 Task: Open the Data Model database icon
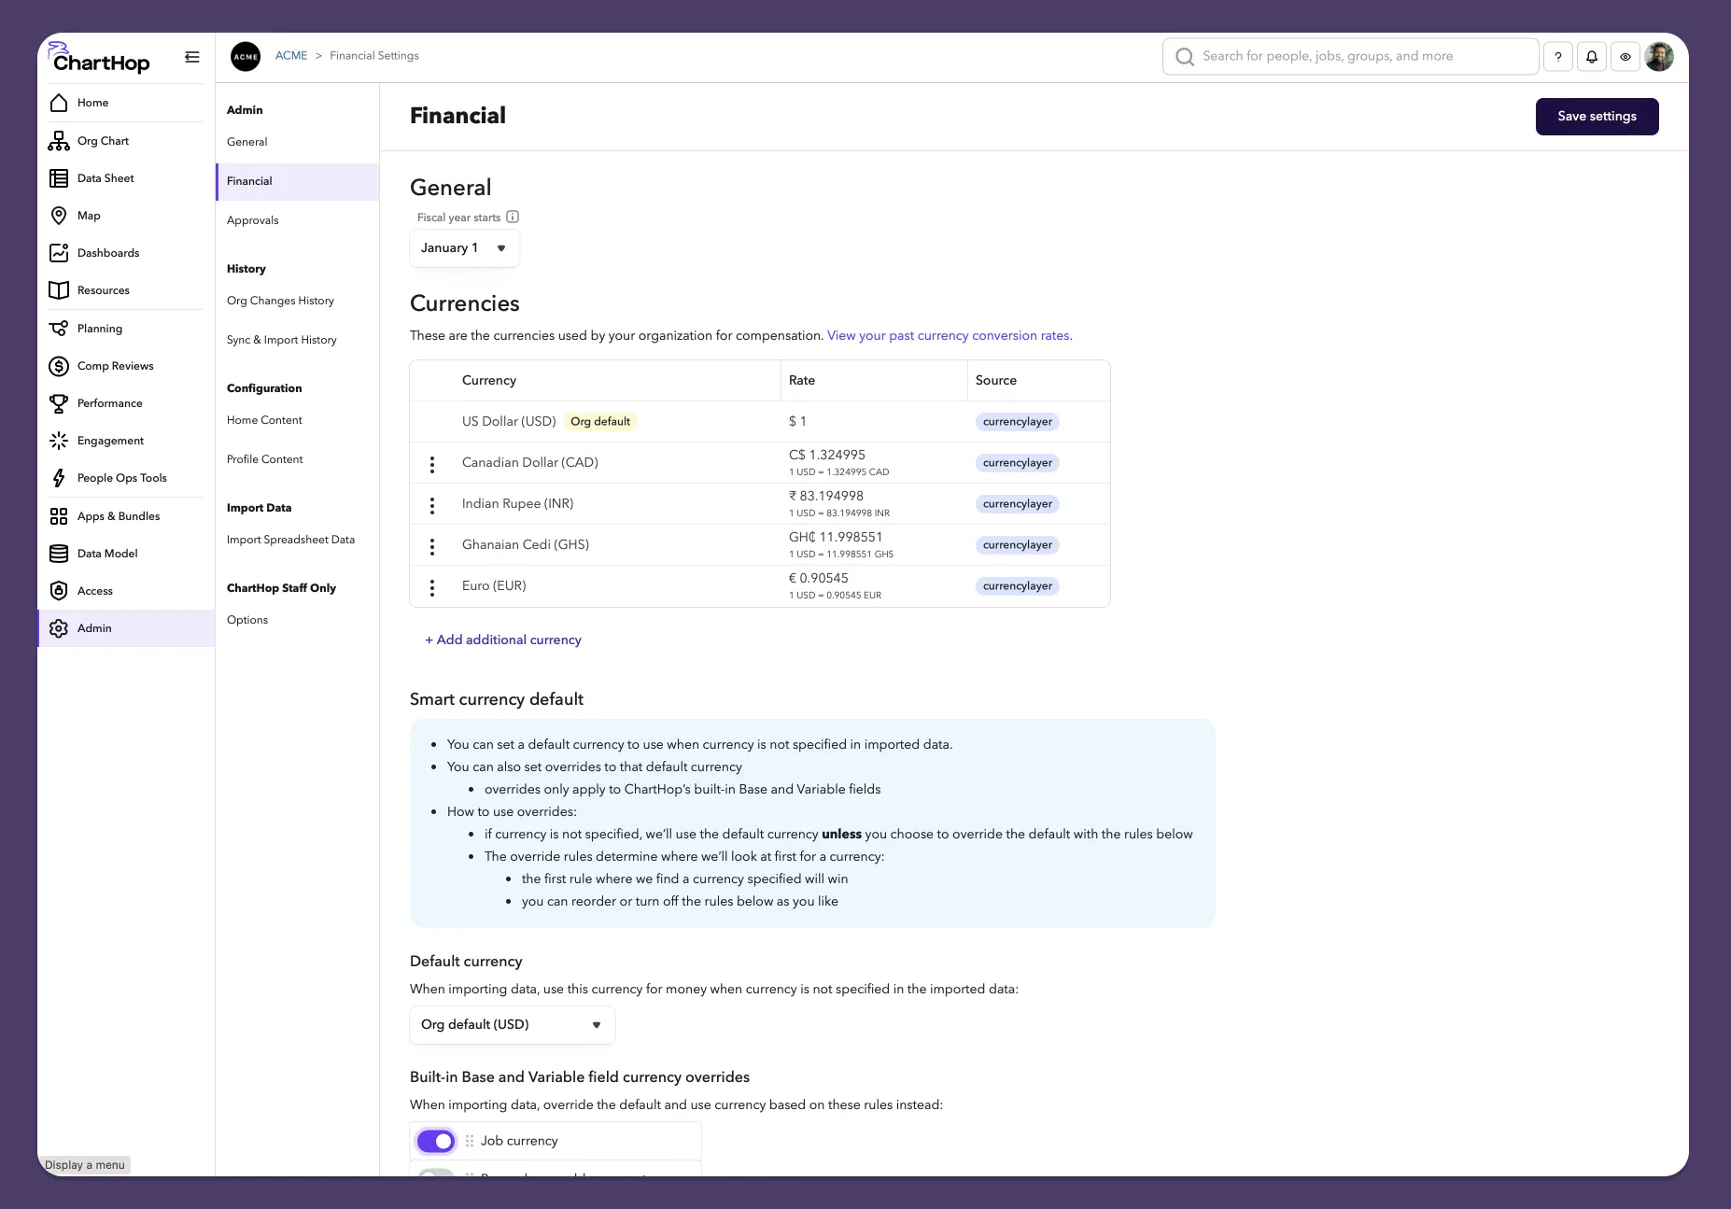pos(59,554)
